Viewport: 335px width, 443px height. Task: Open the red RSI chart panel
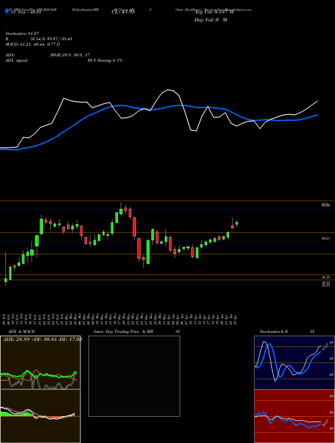pyautogui.click(x=294, y=416)
